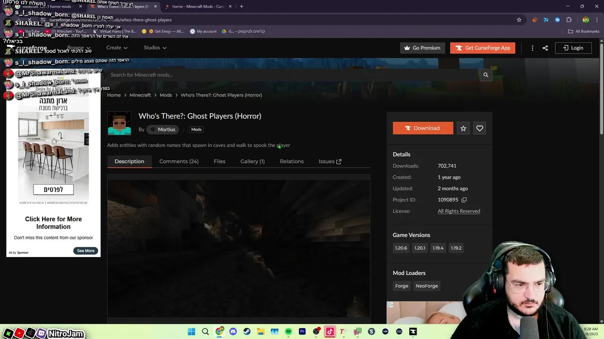
Task: Close the Who's There Ghost Players tab
Action: click(155, 7)
